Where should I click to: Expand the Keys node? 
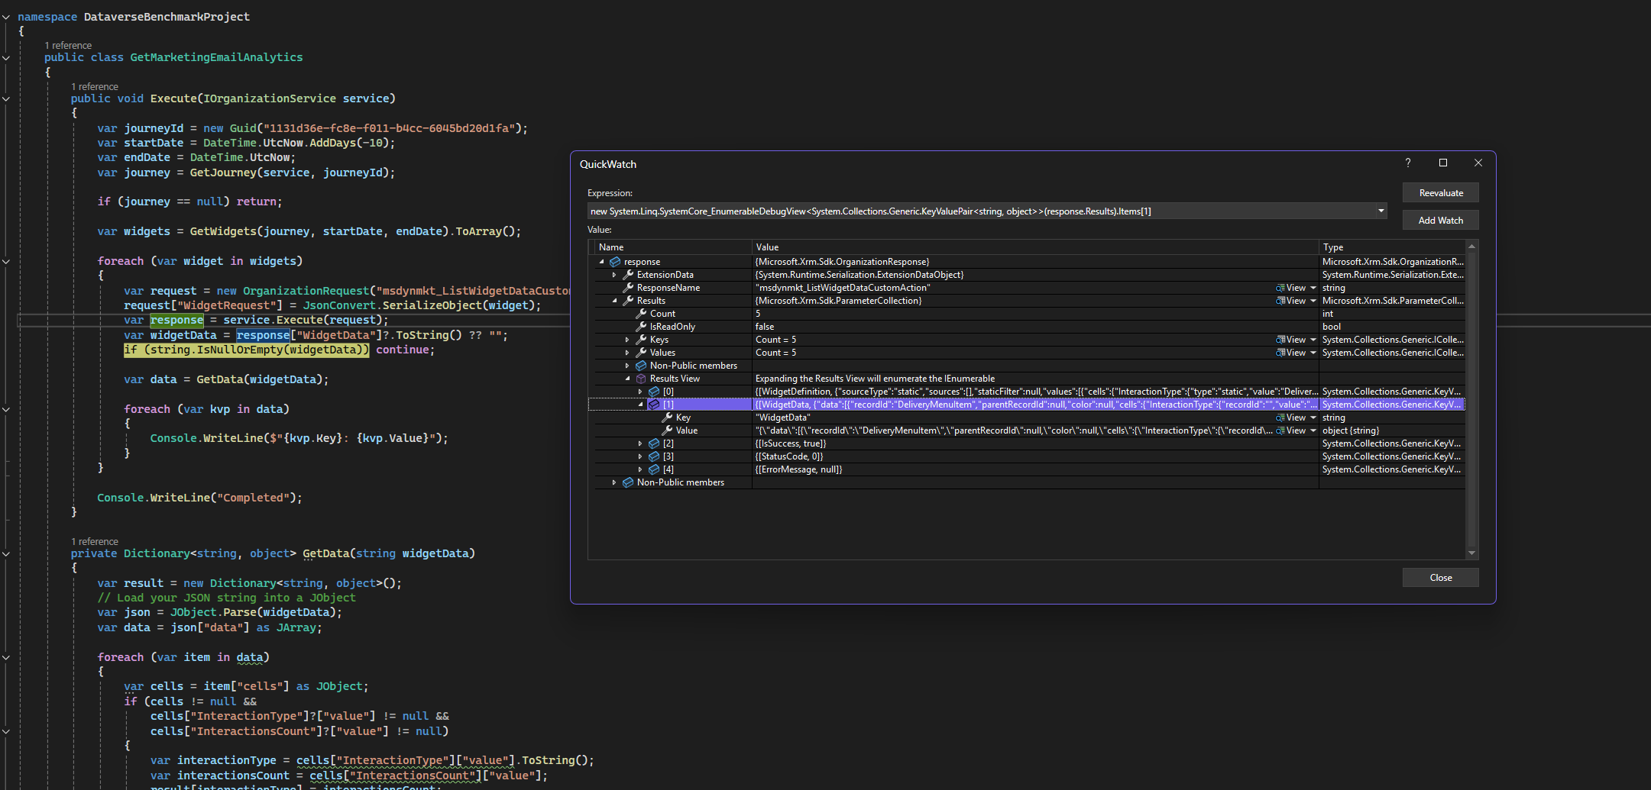pos(627,340)
